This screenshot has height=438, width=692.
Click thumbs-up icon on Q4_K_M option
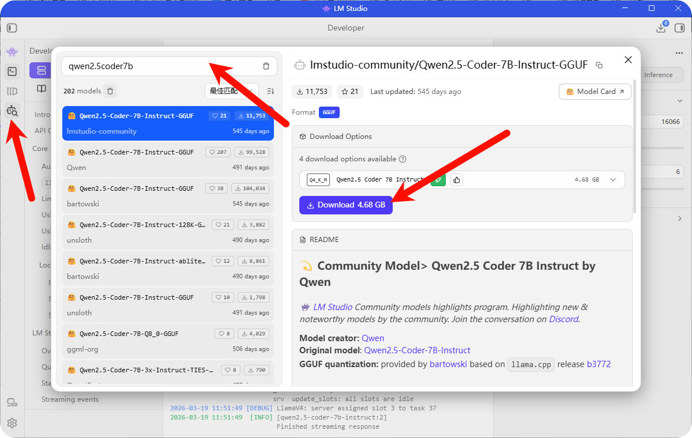pyautogui.click(x=456, y=180)
